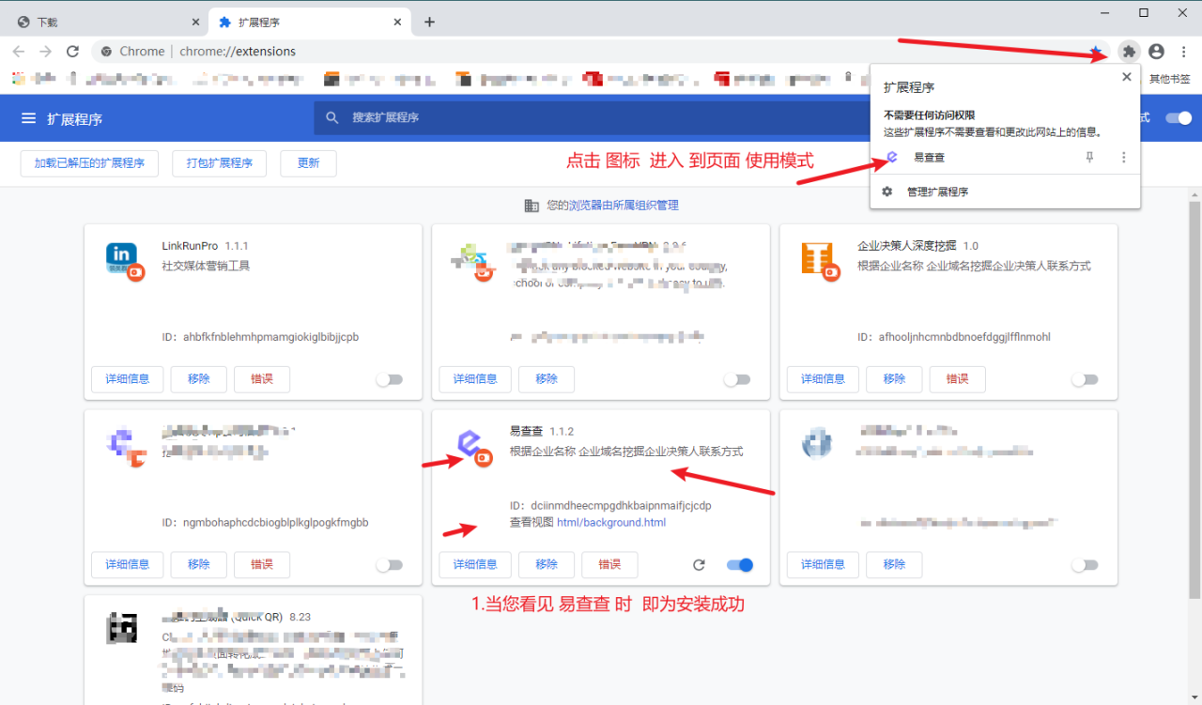Click 加载已解压的扩展程序 button

click(89, 162)
